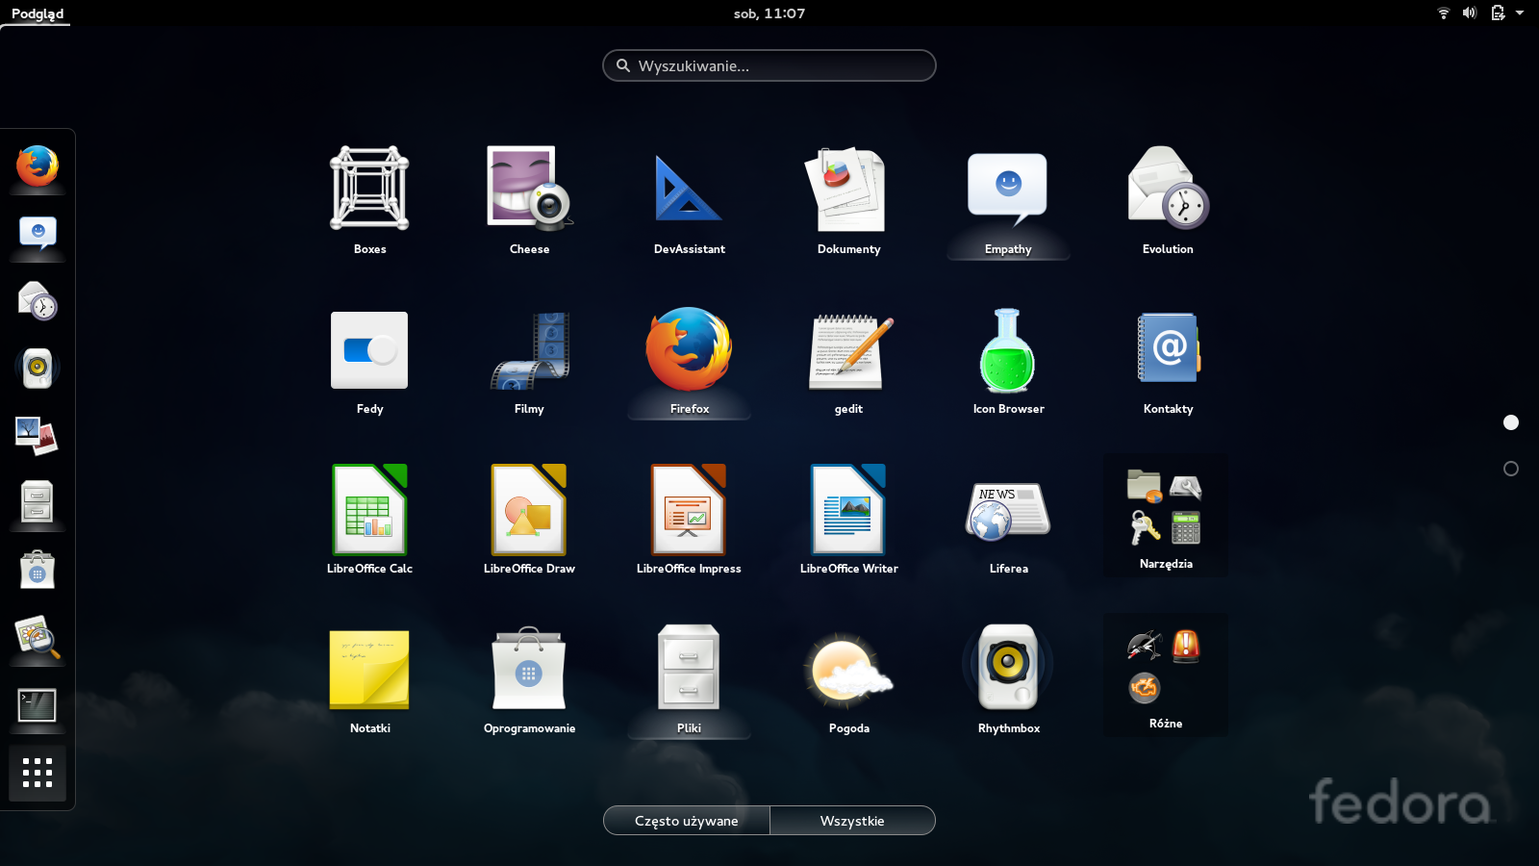The image size is (1539, 866).
Task: Open the Narzędzia app folder
Action: (1166, 515)
